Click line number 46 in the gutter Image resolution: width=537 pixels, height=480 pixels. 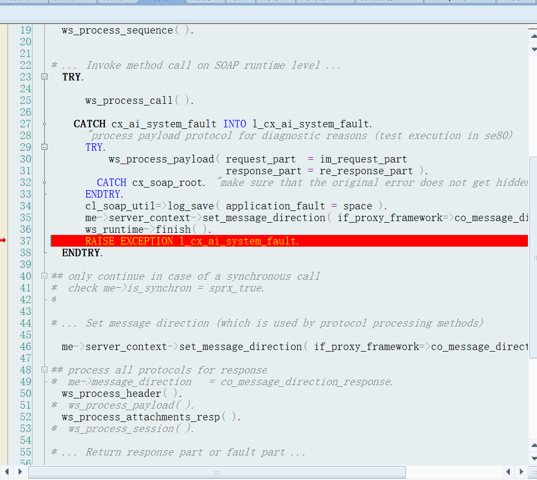tap(26, 346)
